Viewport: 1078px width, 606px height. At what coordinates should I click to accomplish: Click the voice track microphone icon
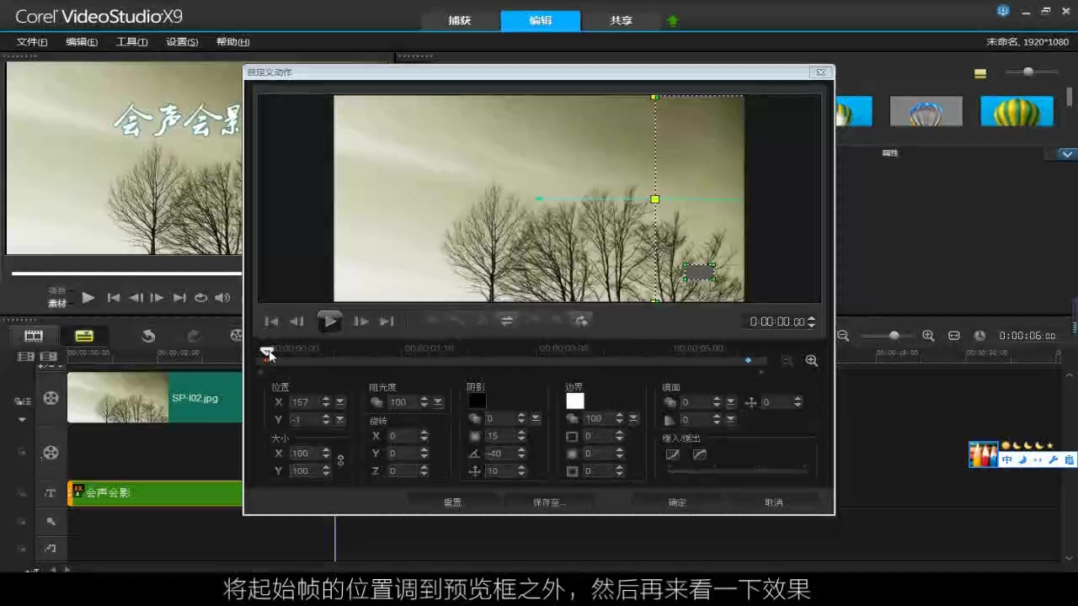tap(51, 522)
